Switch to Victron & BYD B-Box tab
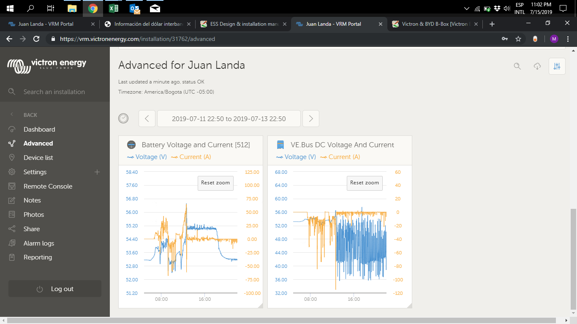This screenshot has height=324, width=577. [435, 24]
